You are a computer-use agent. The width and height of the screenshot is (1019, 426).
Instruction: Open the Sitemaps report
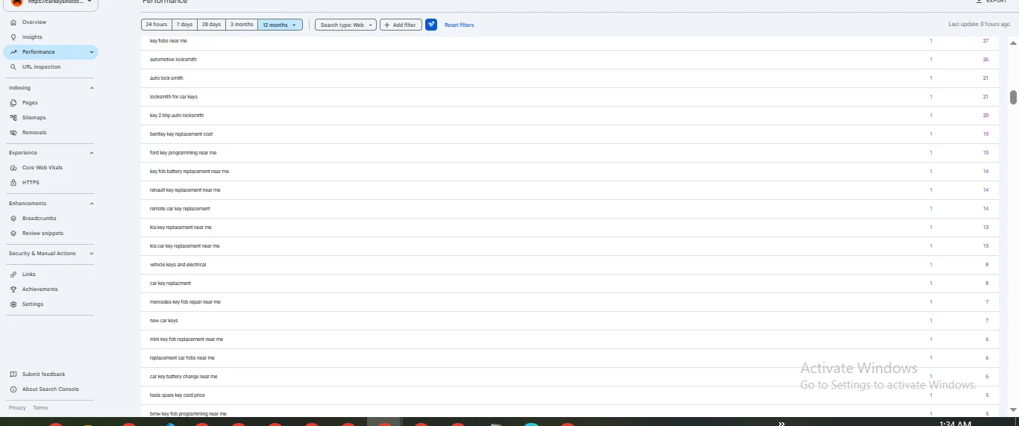tap(34, 118)
